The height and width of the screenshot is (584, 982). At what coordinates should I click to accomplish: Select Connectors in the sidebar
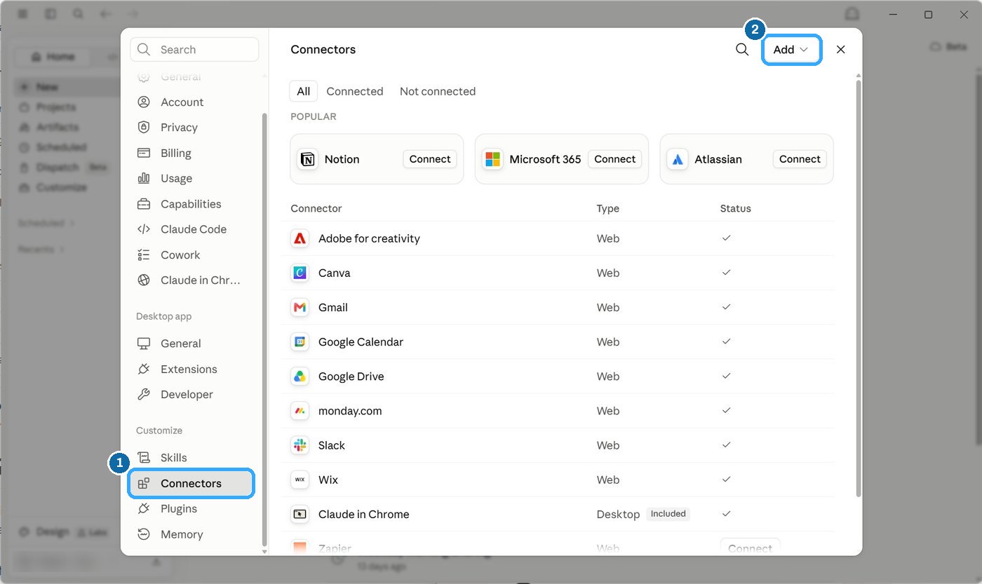(x=191, y=484)
